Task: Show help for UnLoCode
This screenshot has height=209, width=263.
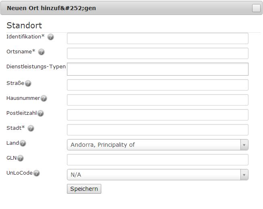Action: click(x=36, y=173)
